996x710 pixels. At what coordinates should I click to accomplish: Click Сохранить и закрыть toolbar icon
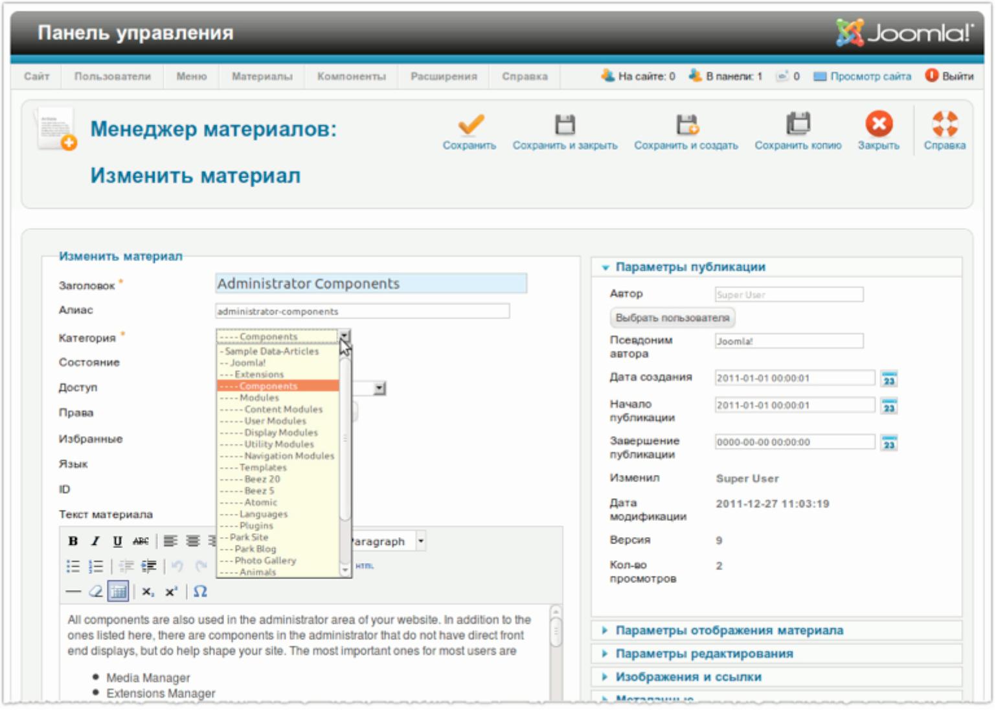pyautogui.click(x=565, y=124)
